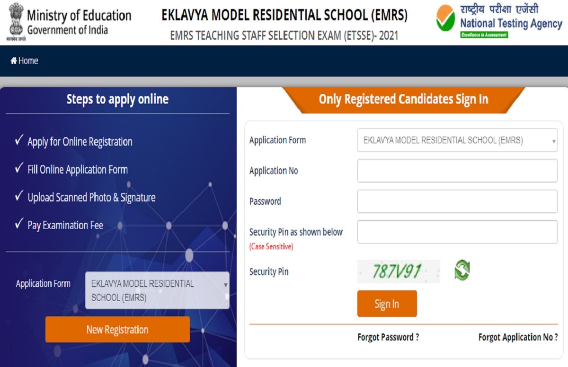Click the checkmark beside Upload Scanned Photo & Signature
Image resolution: width=568 pixels, height=367 pixels.
[x=19, y=196]
